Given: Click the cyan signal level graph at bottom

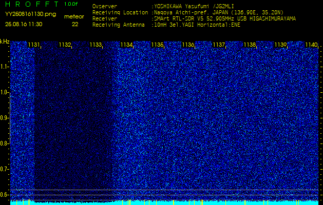Looking at the screenshot, I should coord(164,202).
